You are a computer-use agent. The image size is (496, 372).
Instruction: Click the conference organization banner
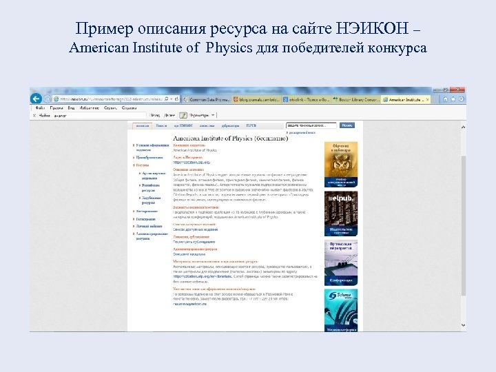click(341, 262)
